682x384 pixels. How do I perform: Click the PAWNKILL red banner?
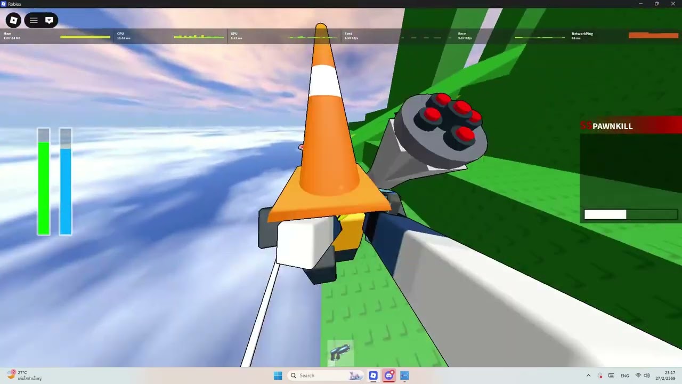tap(631, 126)
